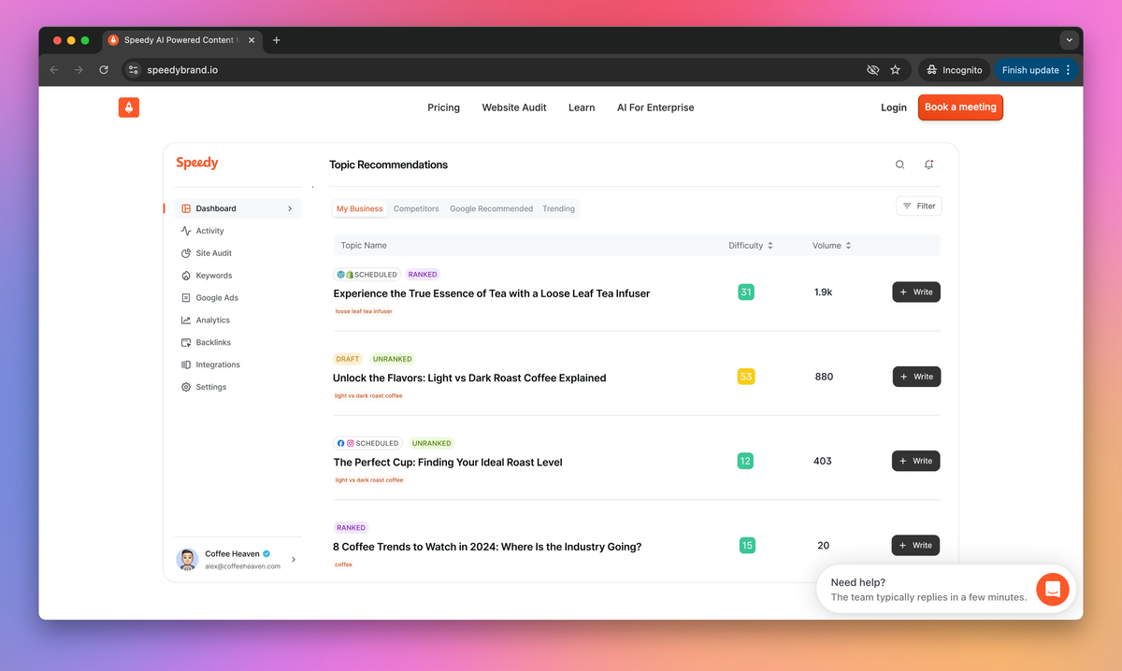
Task: Select the My Business tab
Action: coord(360,208)
